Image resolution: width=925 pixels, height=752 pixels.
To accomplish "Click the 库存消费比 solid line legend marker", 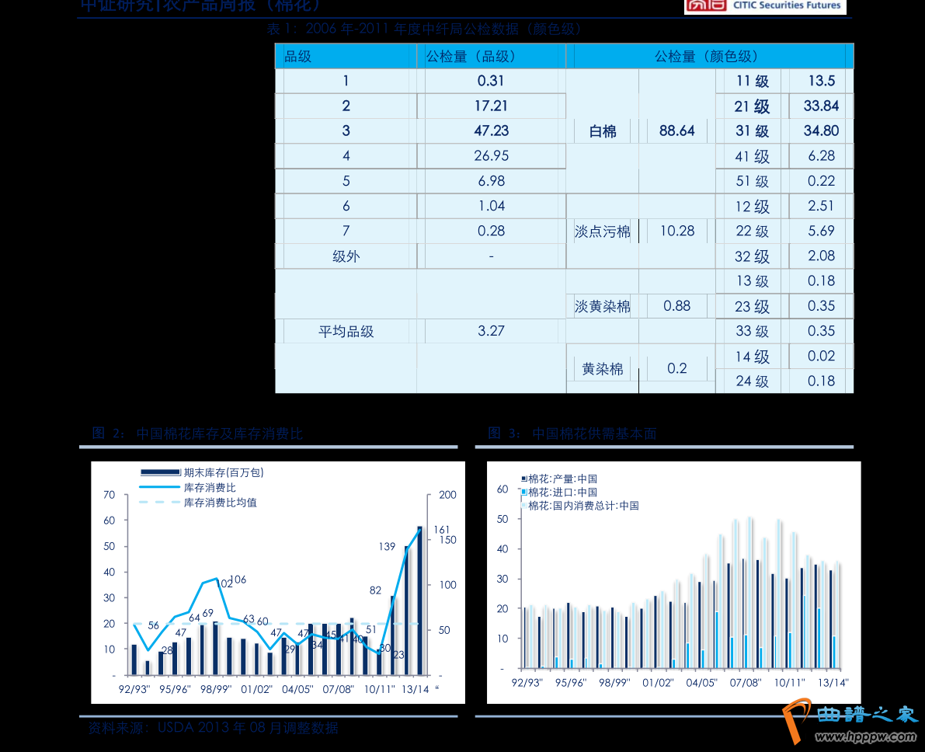I will click(x=159, y=488).
